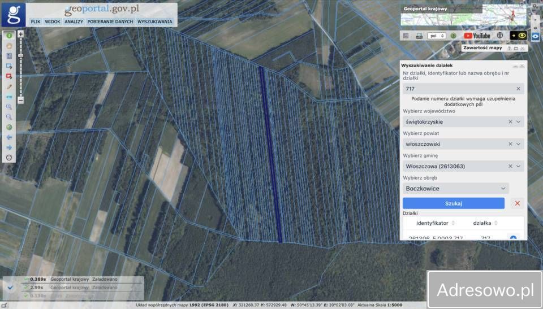Click the Szukaj search button

(x=453, y=203)
